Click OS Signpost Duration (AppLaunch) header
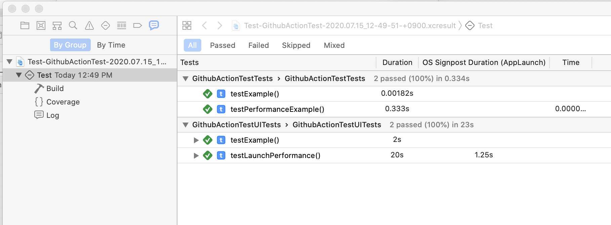 (x=484, y=62)
